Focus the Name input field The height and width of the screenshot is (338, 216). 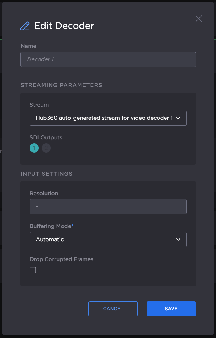coord(108,59)
